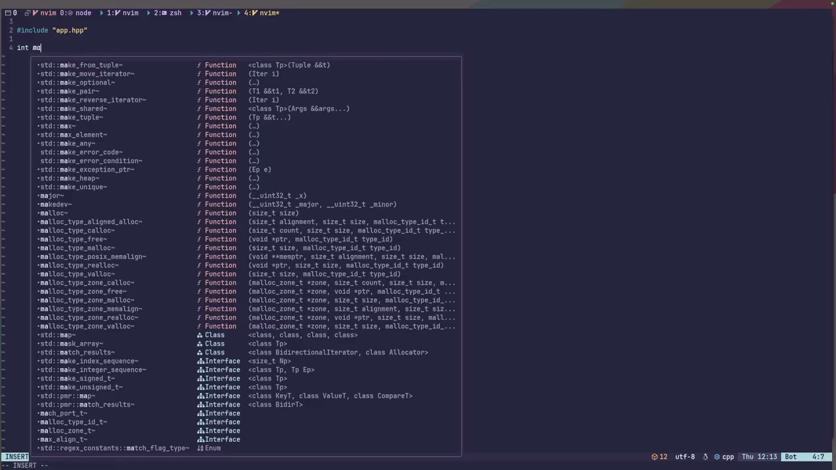This screenshot has height=470, width=836.
Task: Click interface icon on std::make_signed_t row
Action: point(200,379)
